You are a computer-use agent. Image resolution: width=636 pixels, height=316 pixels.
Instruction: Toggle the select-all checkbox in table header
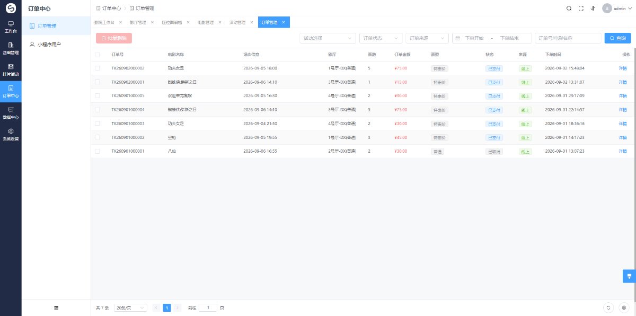[97, 55]
